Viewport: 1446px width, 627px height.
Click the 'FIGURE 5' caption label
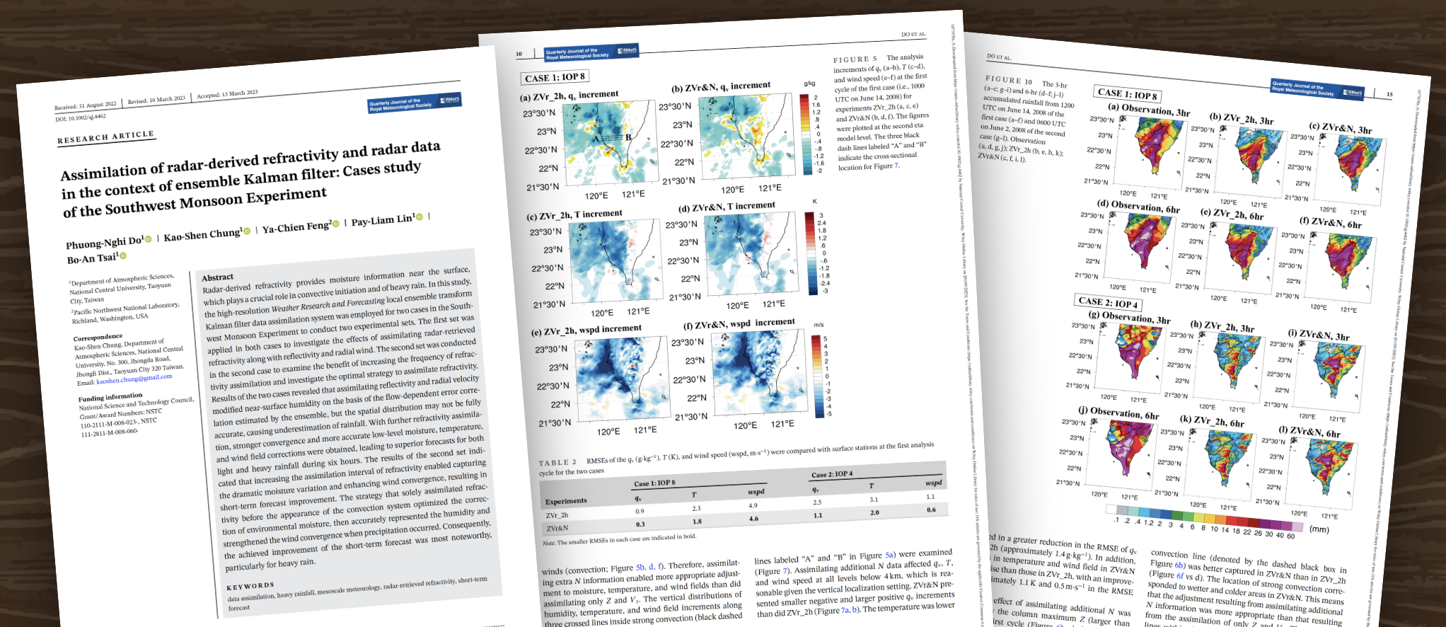855,59
